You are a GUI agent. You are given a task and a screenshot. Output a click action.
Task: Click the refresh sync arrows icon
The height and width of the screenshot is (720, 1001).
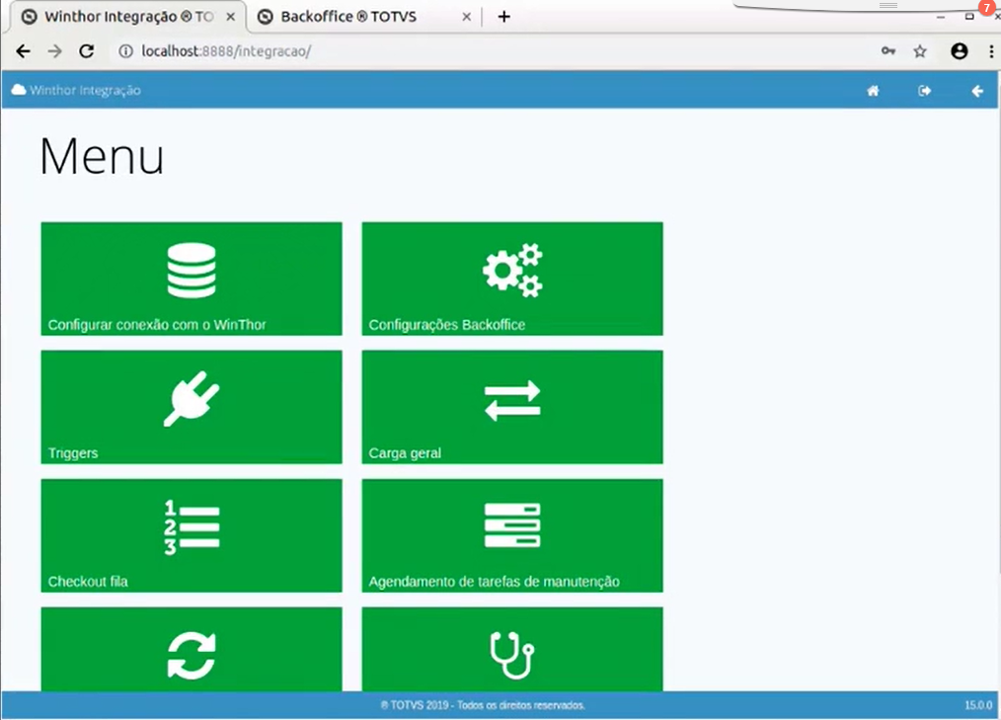[192, 655]
